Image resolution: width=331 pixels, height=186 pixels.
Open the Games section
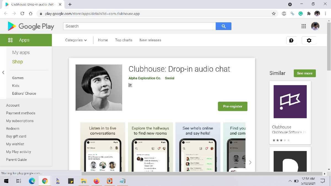18,78
